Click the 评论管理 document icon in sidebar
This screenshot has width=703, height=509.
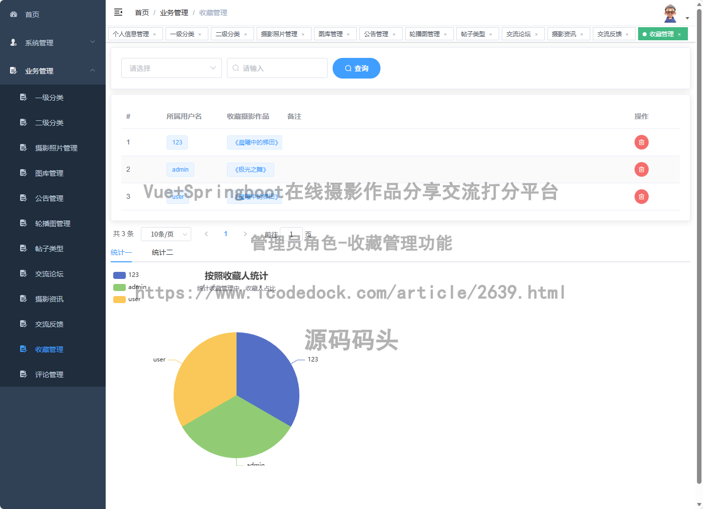click(23, 374)
